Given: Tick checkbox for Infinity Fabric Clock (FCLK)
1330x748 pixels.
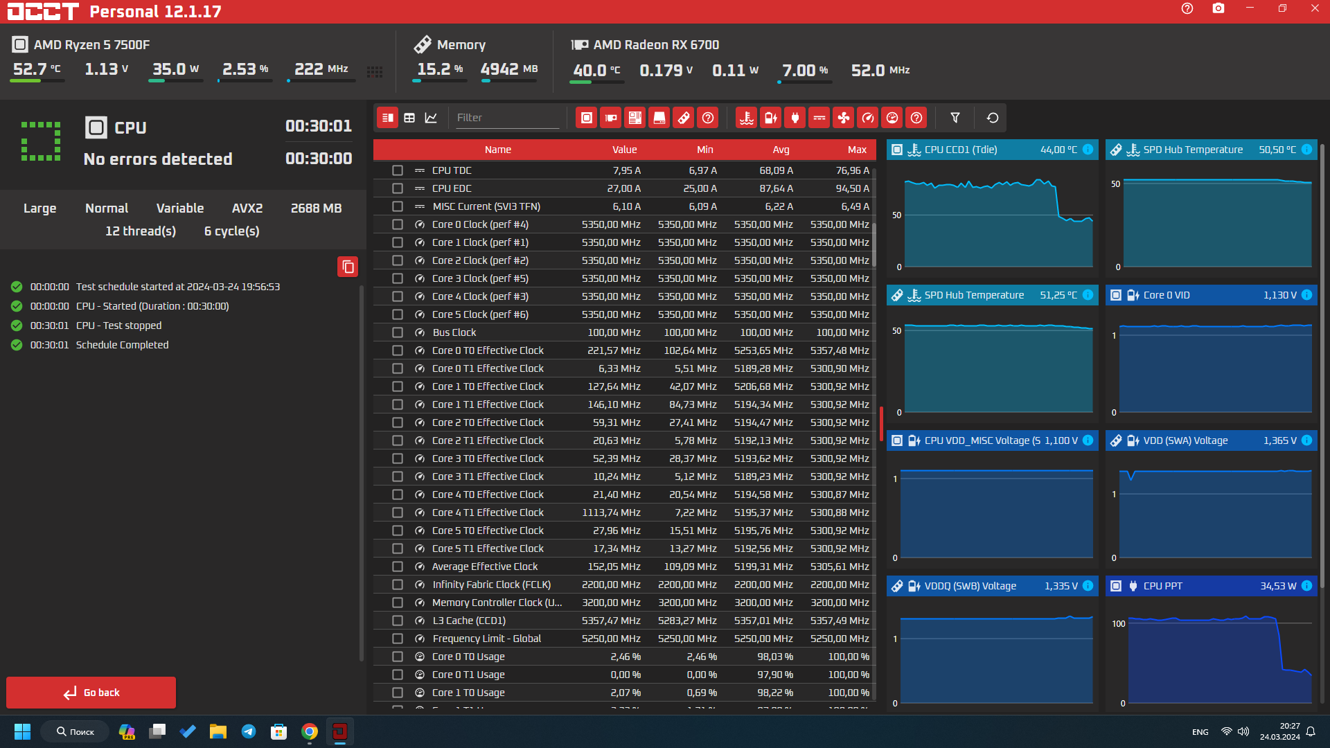Looking at the screenshot, I should coord(397,585).
